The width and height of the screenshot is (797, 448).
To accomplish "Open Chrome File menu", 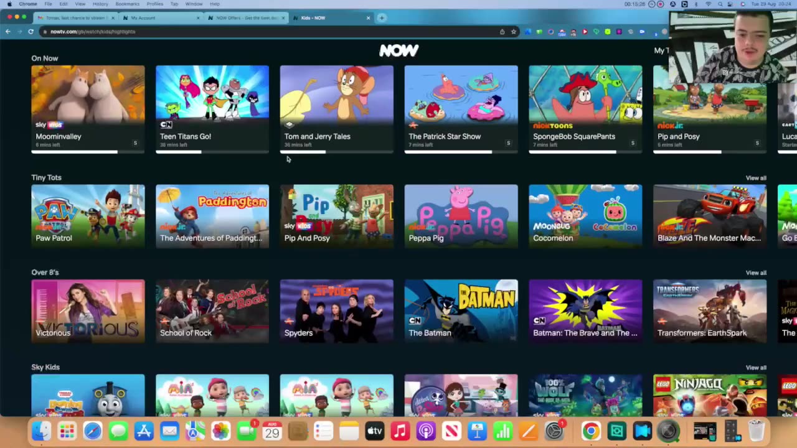I will coord(48,4).
